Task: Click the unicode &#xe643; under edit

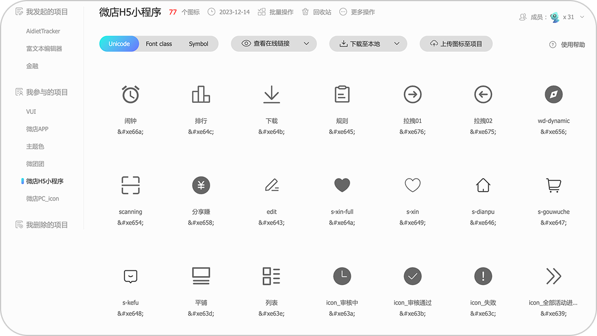Action: point(272,222)
